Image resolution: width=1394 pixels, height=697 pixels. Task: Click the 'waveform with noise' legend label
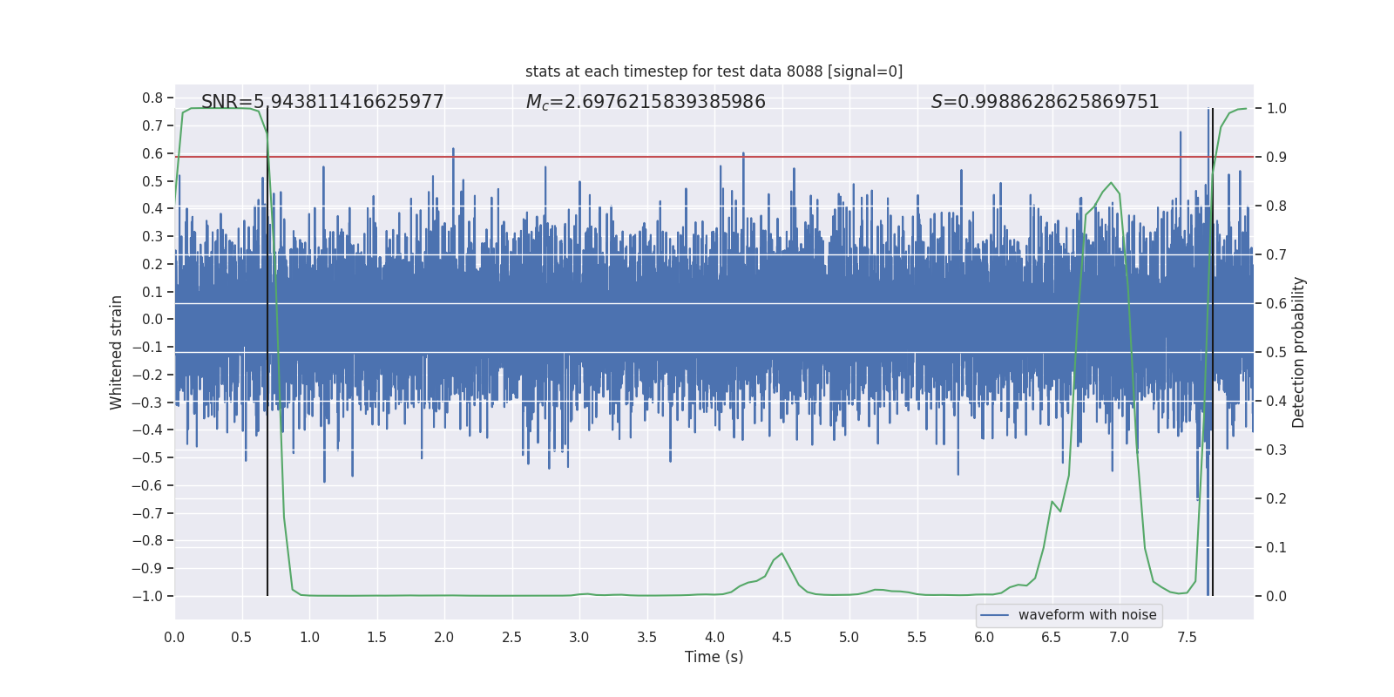coord(1086,615)
